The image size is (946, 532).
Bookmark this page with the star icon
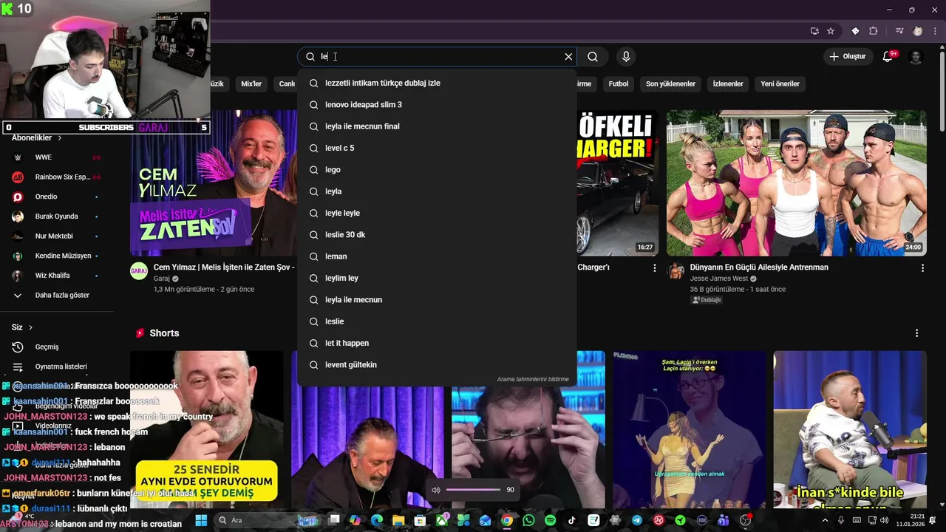(x=831, y=31)
